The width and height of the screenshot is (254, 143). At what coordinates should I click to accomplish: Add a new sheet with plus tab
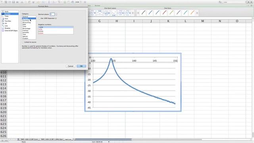click(74, 139)
